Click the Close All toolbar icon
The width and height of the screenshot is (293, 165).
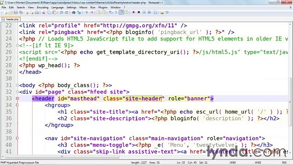(x=32, y=12)
